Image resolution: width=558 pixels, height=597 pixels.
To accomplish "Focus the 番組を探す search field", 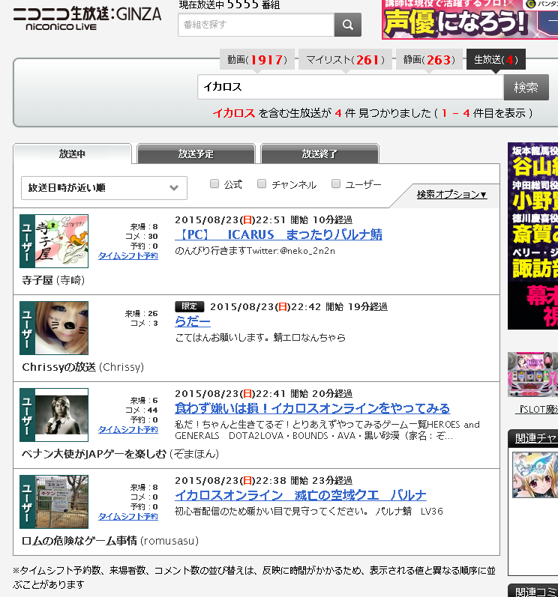I will pyautogui.click(x=256, y=25).
